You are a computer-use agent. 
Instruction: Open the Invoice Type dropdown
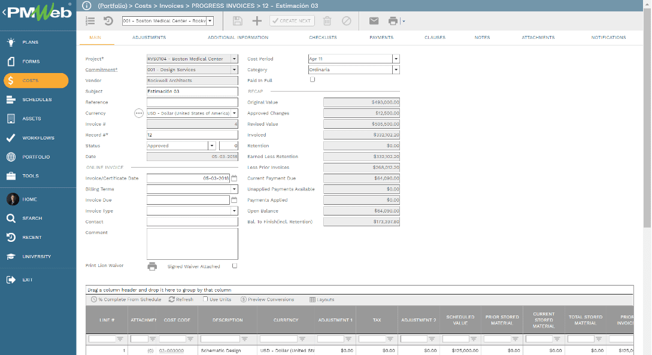pyautogui.click(x=233, y=211)
